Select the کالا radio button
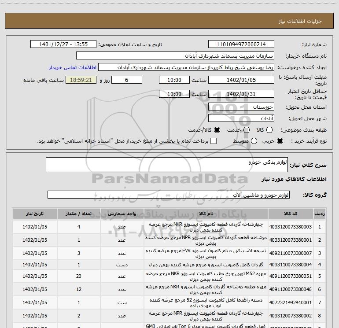The image size is (339, 328). coord(269,130)
